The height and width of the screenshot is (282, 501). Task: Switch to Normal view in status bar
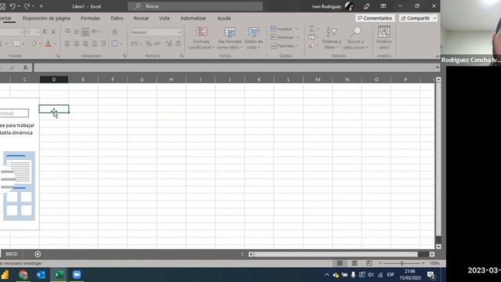(340, 263)
